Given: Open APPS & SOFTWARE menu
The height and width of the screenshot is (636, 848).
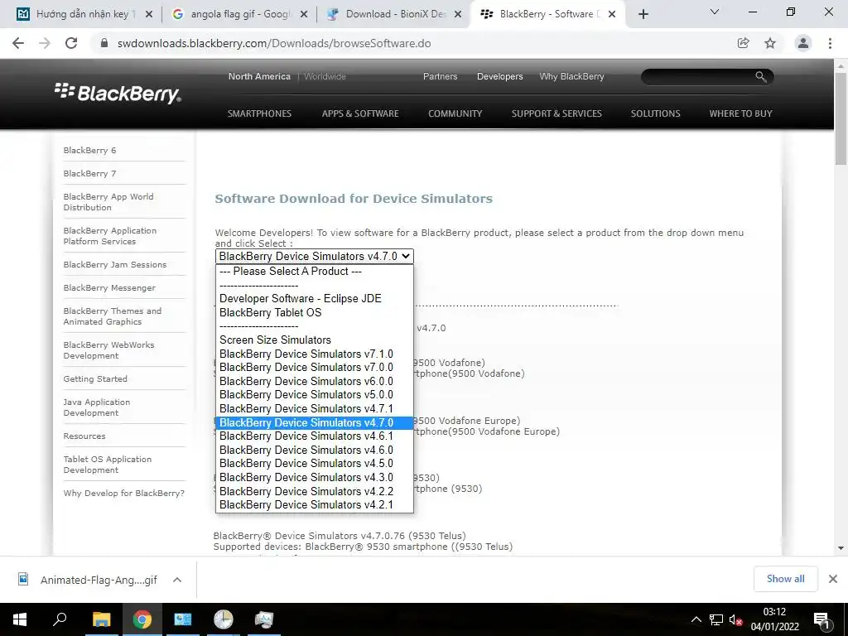Looking at the screenshot, I should 360,113.
